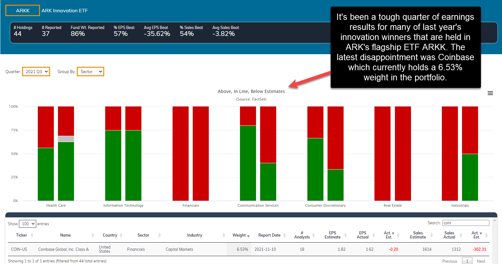
Task: Sort by EPS Act. v Est. arrows
Action: click(398, 235)
